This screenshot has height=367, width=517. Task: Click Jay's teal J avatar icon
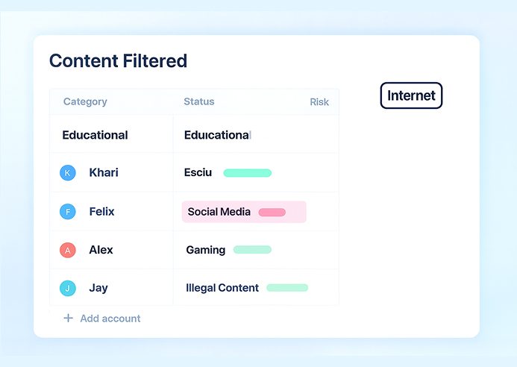coord(68,289)
